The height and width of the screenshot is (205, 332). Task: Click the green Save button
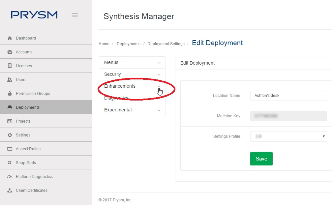(261, 159)
